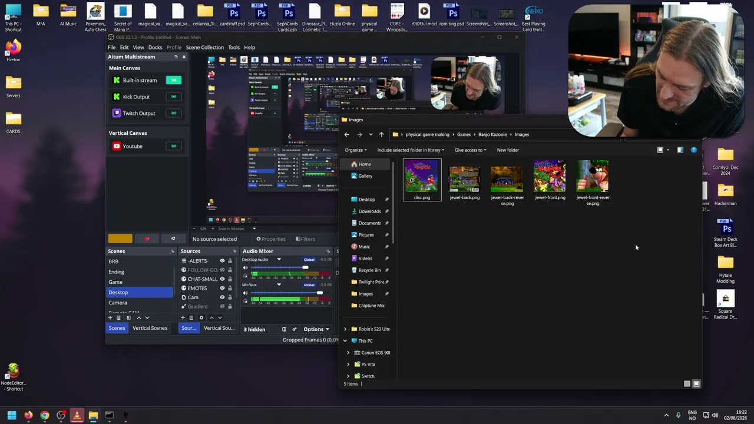
Task: Remove selected source with trash icon
Action: click(x=191, y=318)
